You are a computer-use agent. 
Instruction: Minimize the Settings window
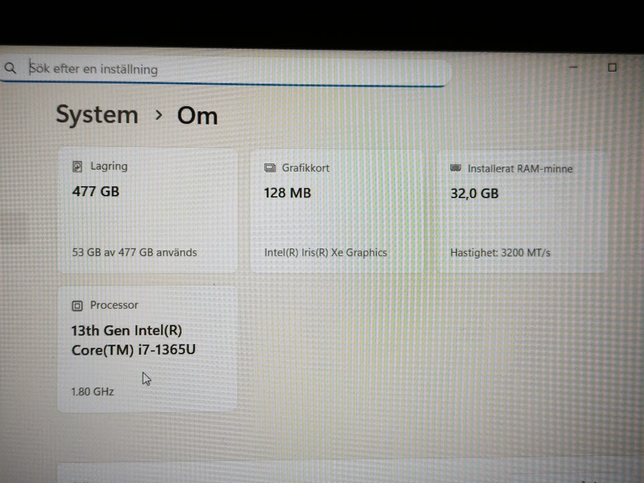pyautogui.click(x=574, y=66)
